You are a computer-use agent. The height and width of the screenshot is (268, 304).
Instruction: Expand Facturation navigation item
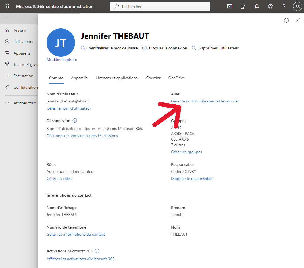23,76
